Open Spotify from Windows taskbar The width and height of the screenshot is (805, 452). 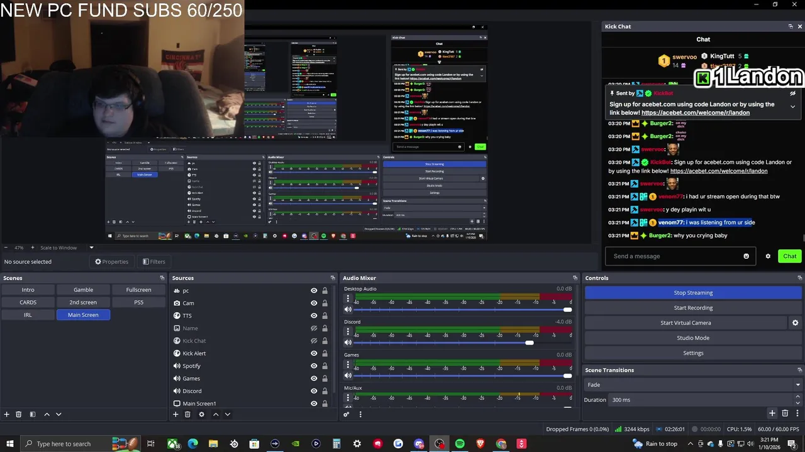coord(460,444)
